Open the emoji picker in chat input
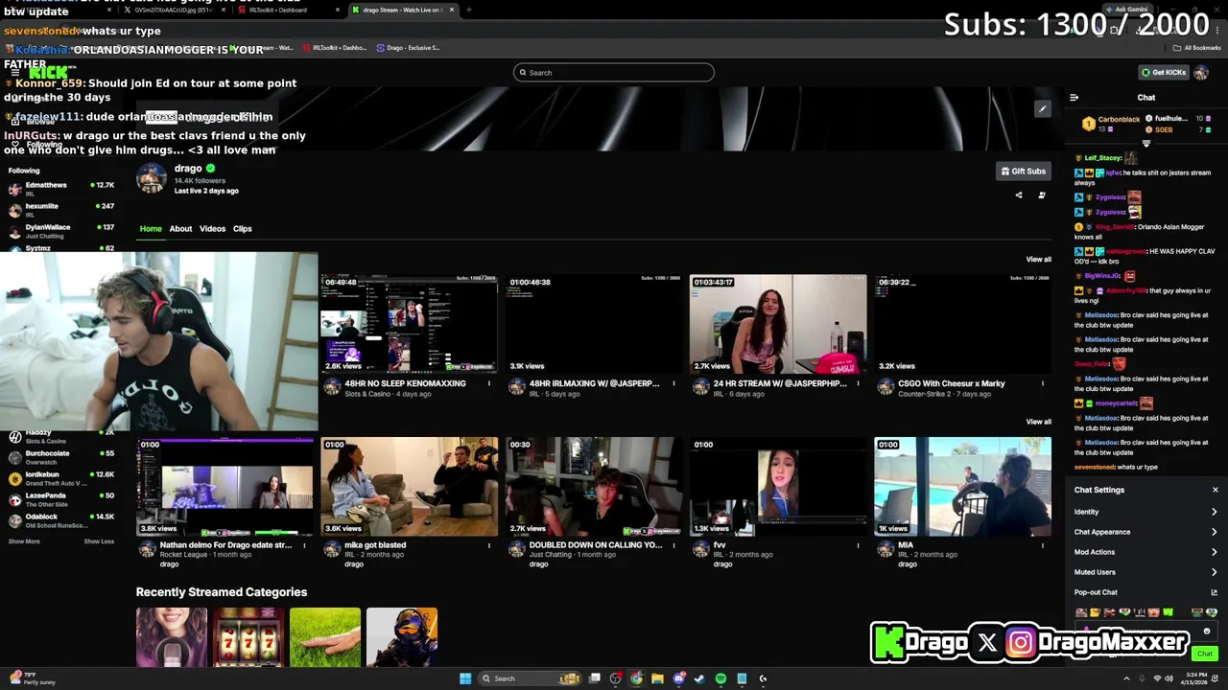1228x690 pixels. (1207, 632)
